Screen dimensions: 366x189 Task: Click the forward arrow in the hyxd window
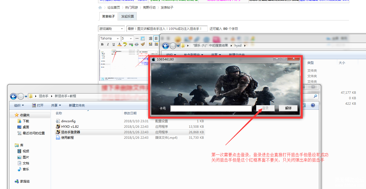click(x=173, y=46)
